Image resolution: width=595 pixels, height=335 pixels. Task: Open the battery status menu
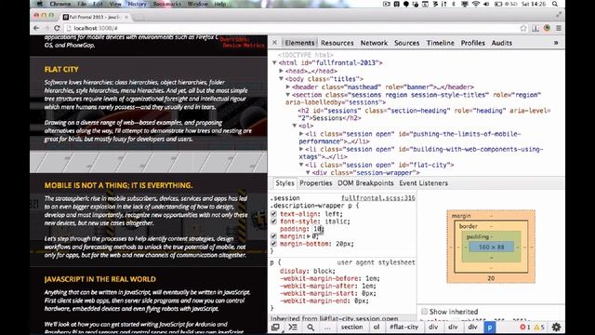(x=506, y=4)
